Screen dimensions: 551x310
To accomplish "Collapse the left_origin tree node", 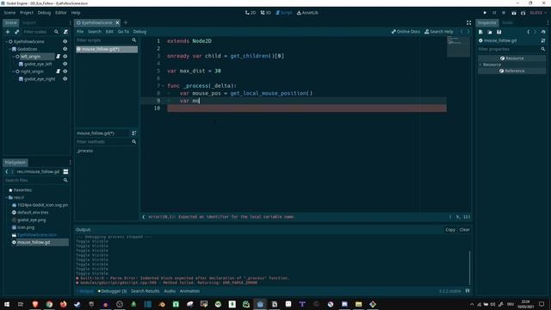I will click(x=14, y=56).
